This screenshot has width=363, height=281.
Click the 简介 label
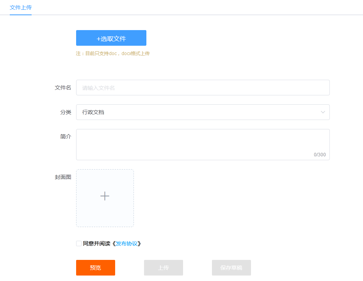tap(66, 136)
